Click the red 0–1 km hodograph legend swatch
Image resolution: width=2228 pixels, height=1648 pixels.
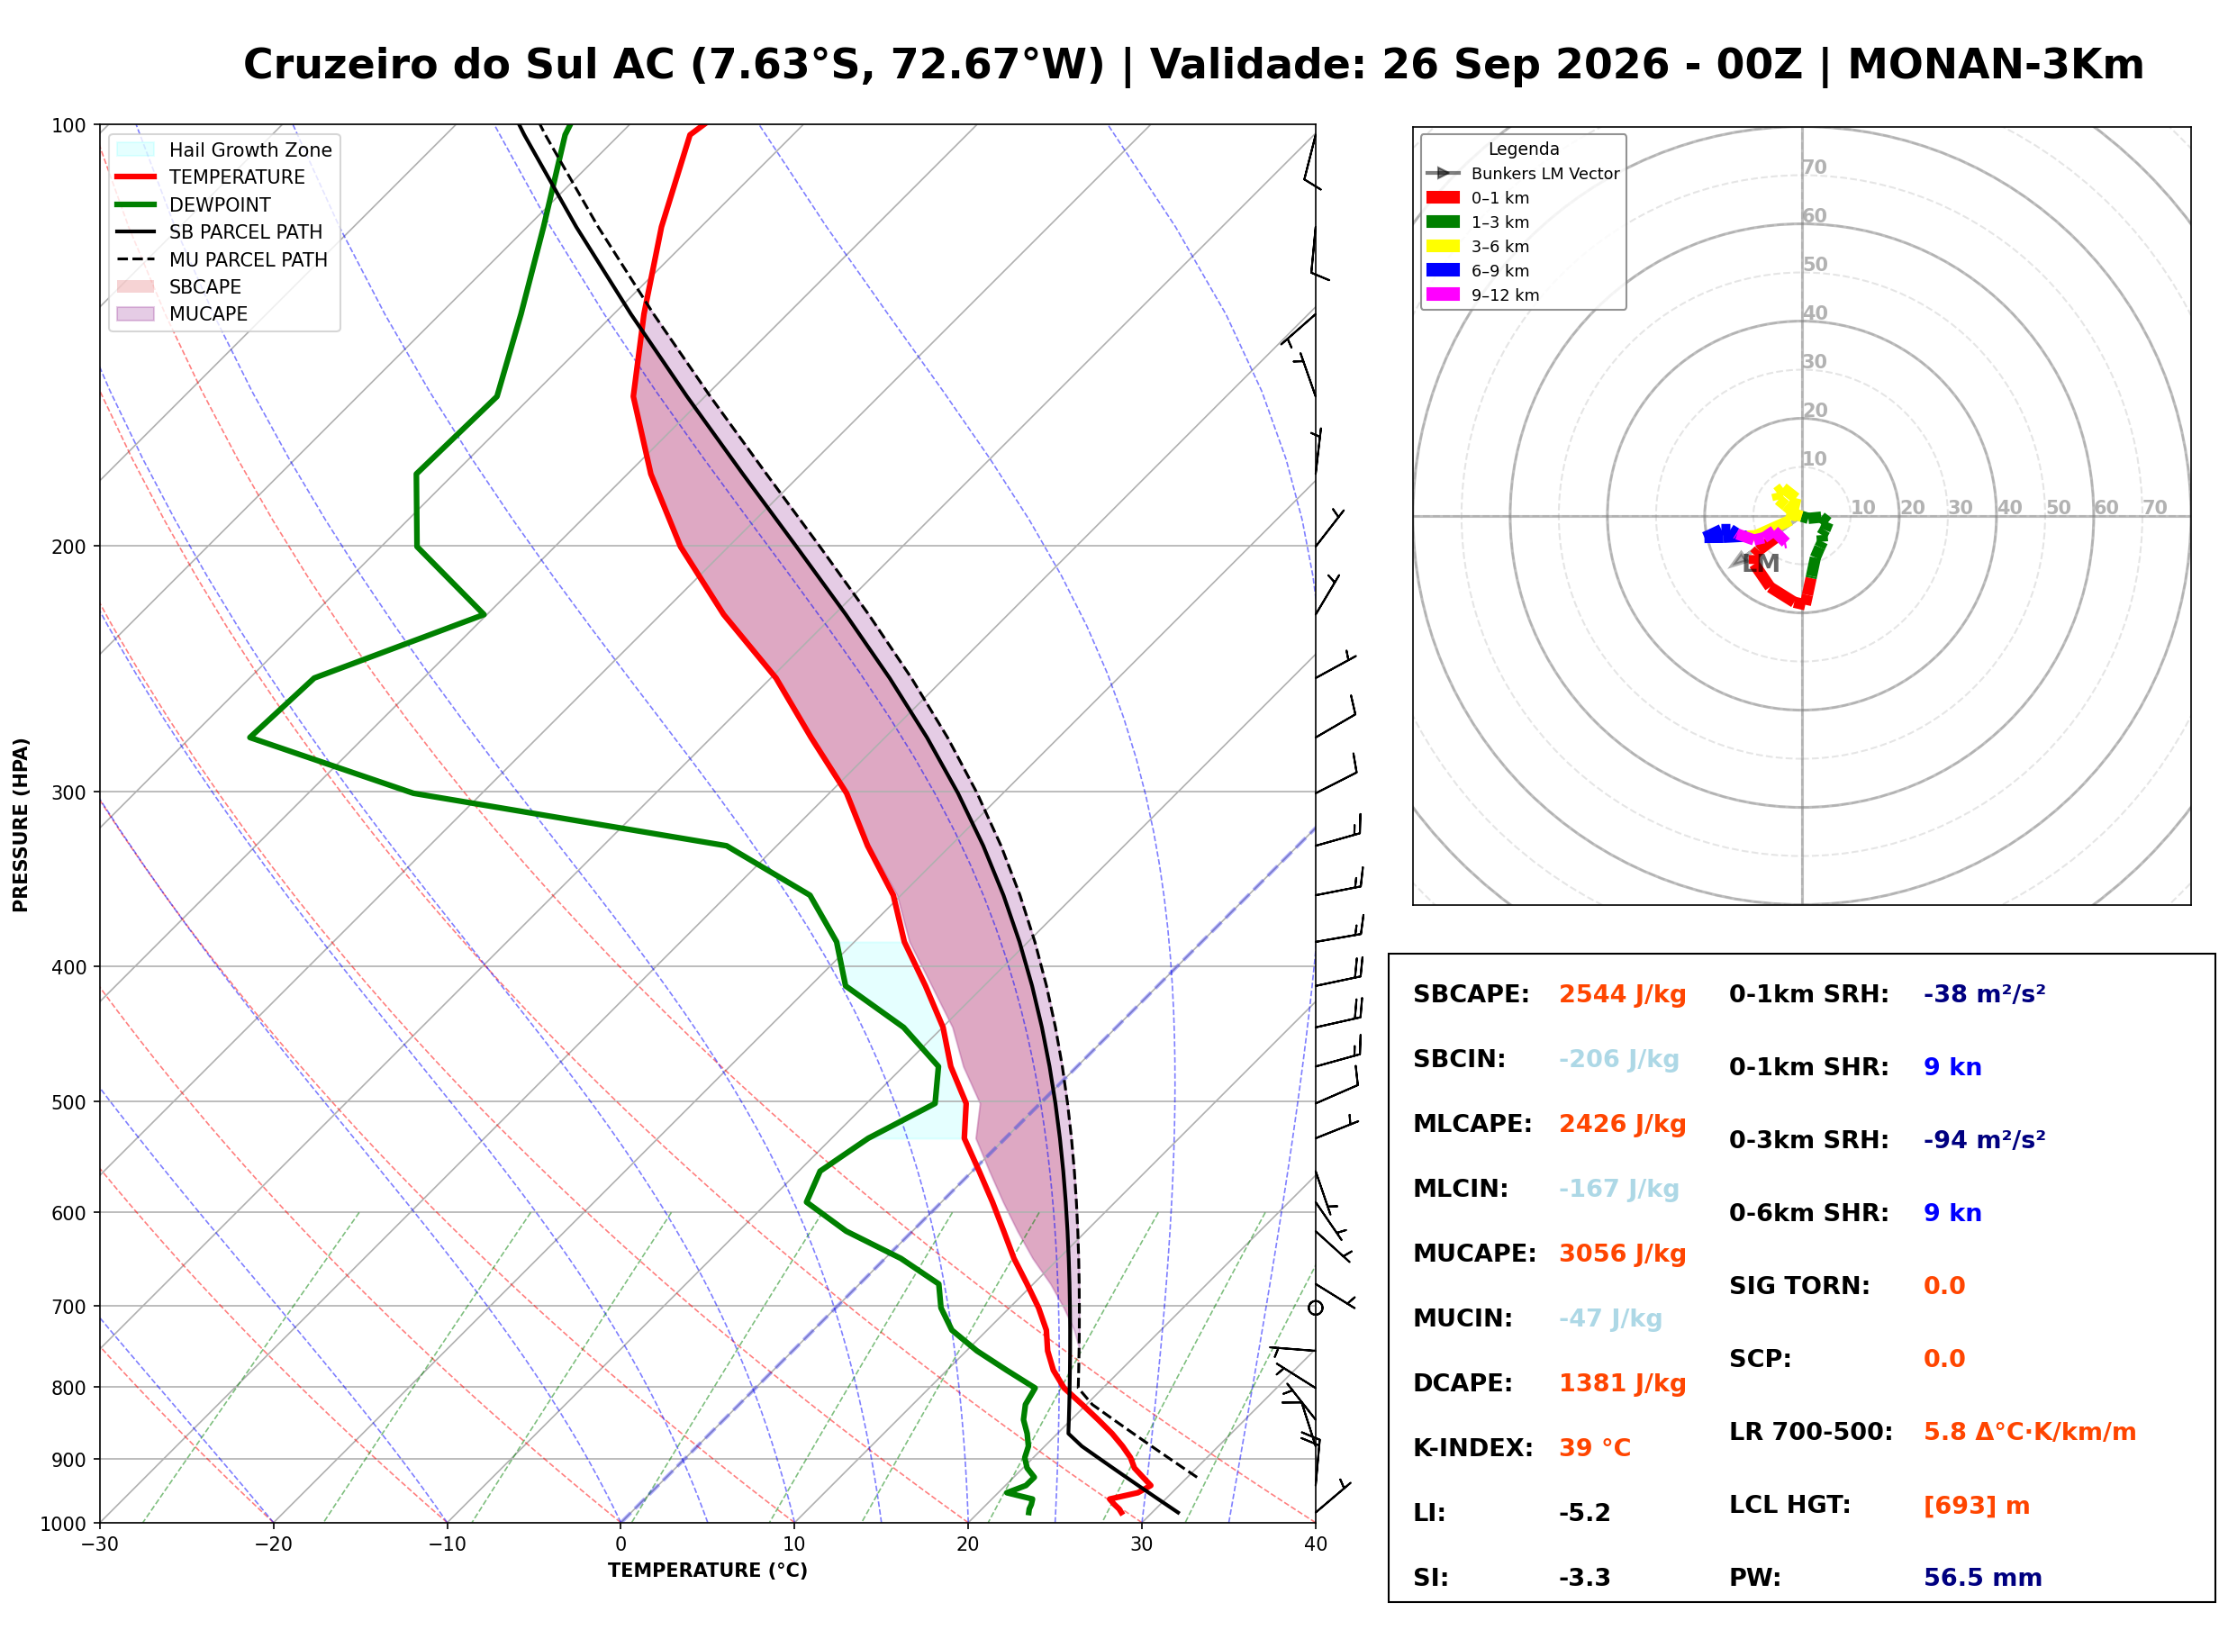coord(1443,197)
